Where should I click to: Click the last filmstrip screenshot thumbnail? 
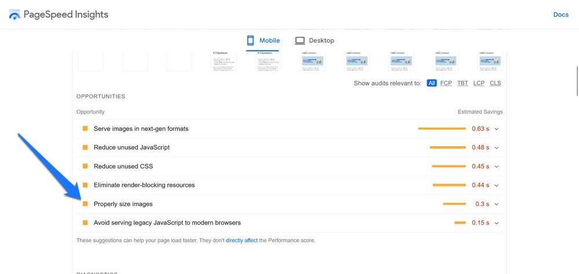(490, 61)
